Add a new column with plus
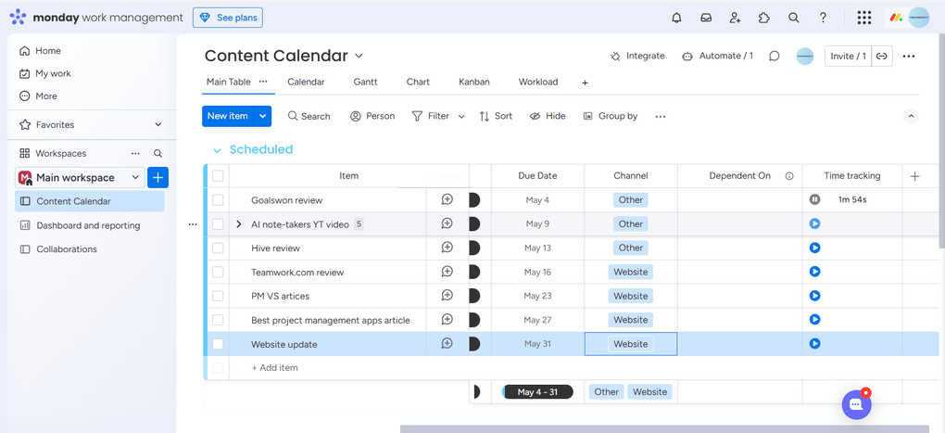945x433 pixels. [x=914, y=176]
